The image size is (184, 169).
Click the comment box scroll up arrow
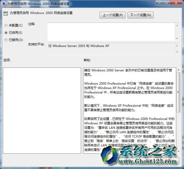[177, 25]
